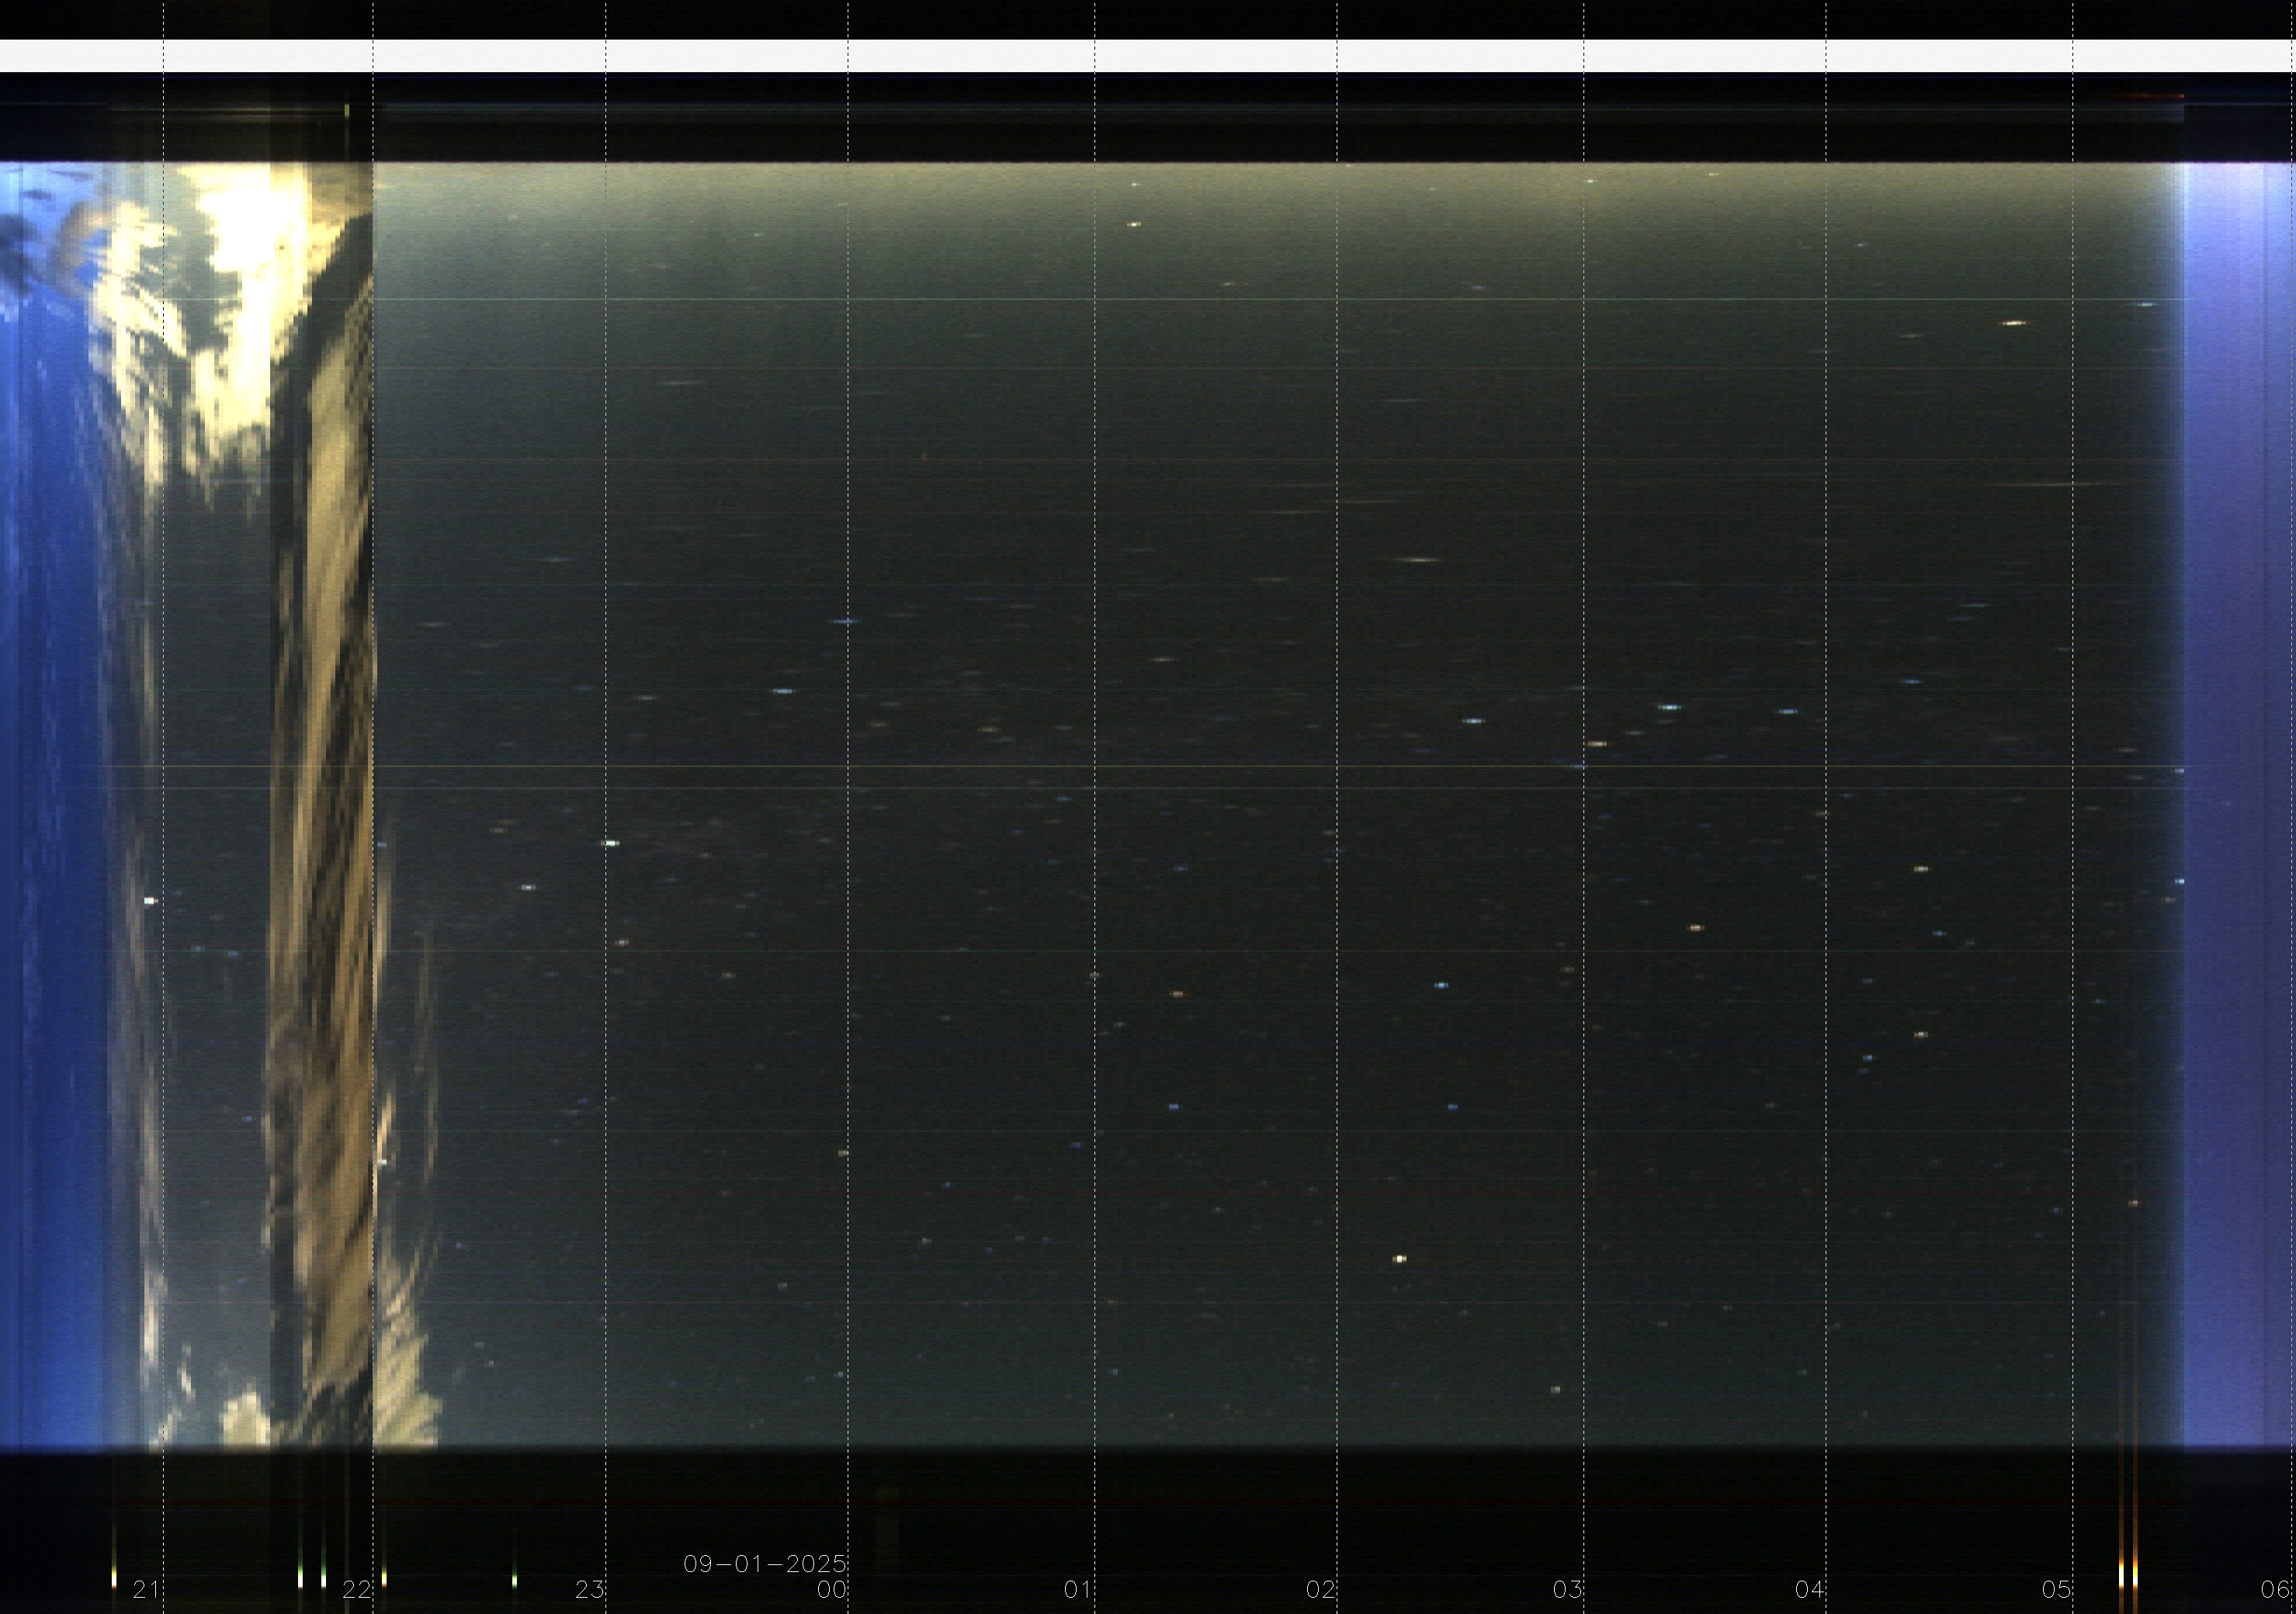Click the orange double streak beside 05 label
This screenshot has width=2296, height=1614.
[2128, 1575]
